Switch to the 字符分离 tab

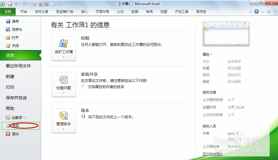(x=42, y=12)
